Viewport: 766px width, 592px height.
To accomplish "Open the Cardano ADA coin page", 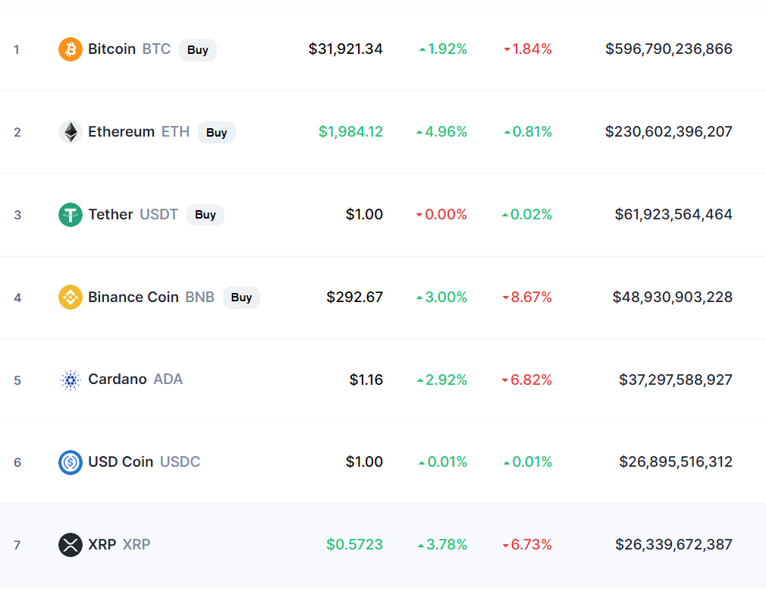I will pyautogui.click(x=135, y=379).
